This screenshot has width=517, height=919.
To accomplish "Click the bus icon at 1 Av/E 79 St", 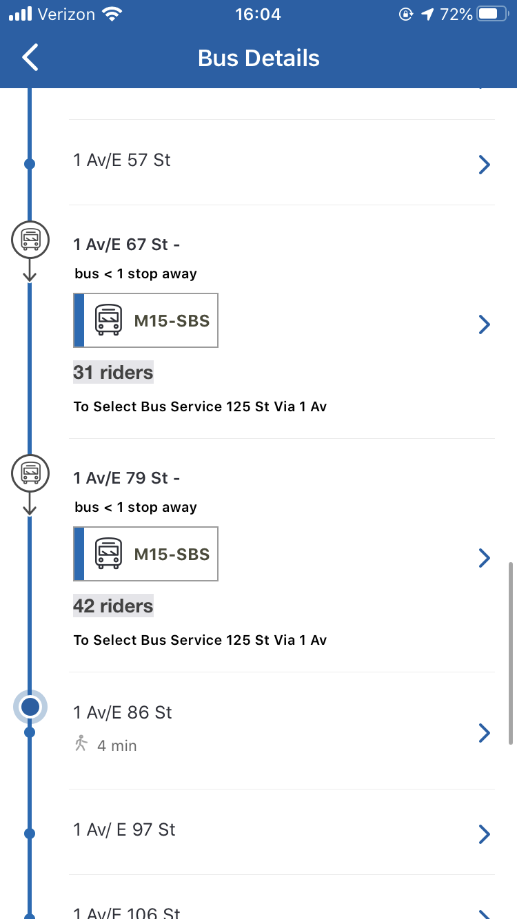I will tap(30, 474).
